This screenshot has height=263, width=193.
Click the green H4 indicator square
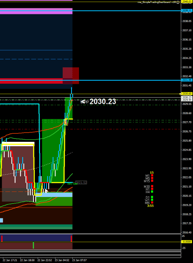pos(152,191)
